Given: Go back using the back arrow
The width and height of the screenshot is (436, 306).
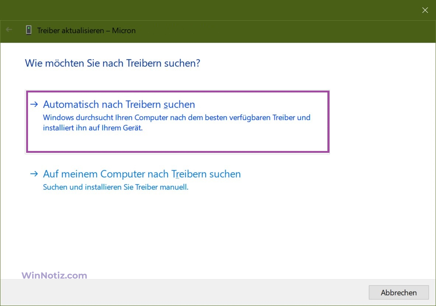Looking at the screenshot, I should (9, 30).
